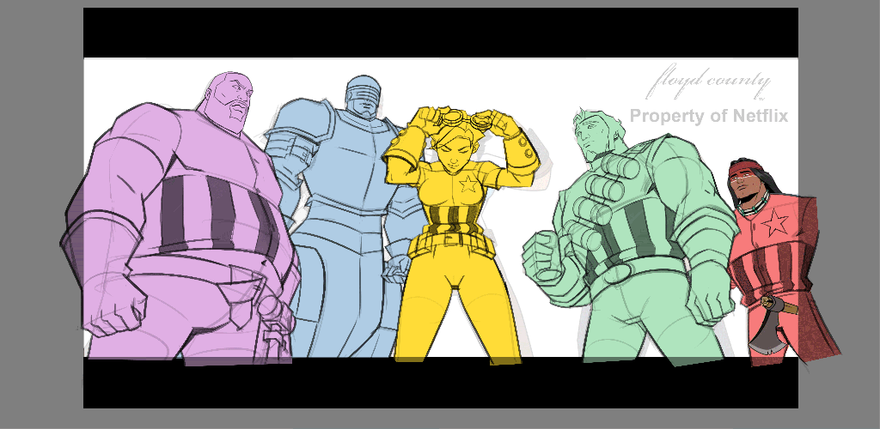Click the star on the yellow character's chest
Viewport: 880px width, 429px height.
coord(468,184)
